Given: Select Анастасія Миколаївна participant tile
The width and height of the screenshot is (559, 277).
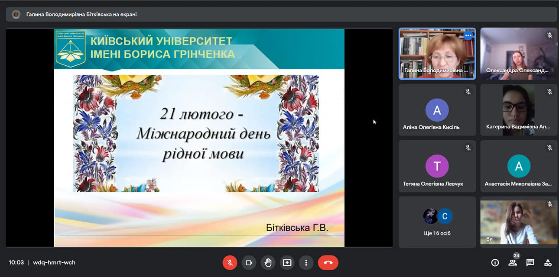Looking at the screenshot, I should (x=519, y=166).
